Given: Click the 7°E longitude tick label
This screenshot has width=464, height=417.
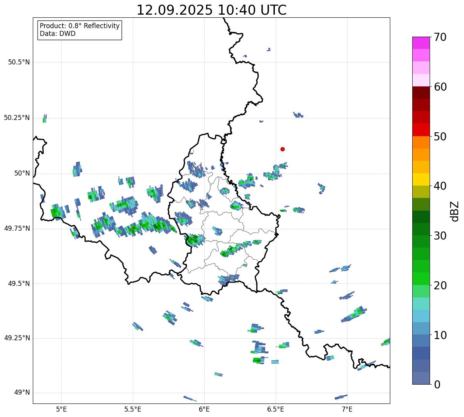Looking at the screenshot, I should [347, 409].
